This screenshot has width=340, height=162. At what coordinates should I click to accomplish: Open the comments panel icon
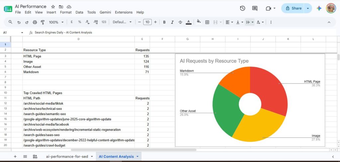(x=255, y=8)
